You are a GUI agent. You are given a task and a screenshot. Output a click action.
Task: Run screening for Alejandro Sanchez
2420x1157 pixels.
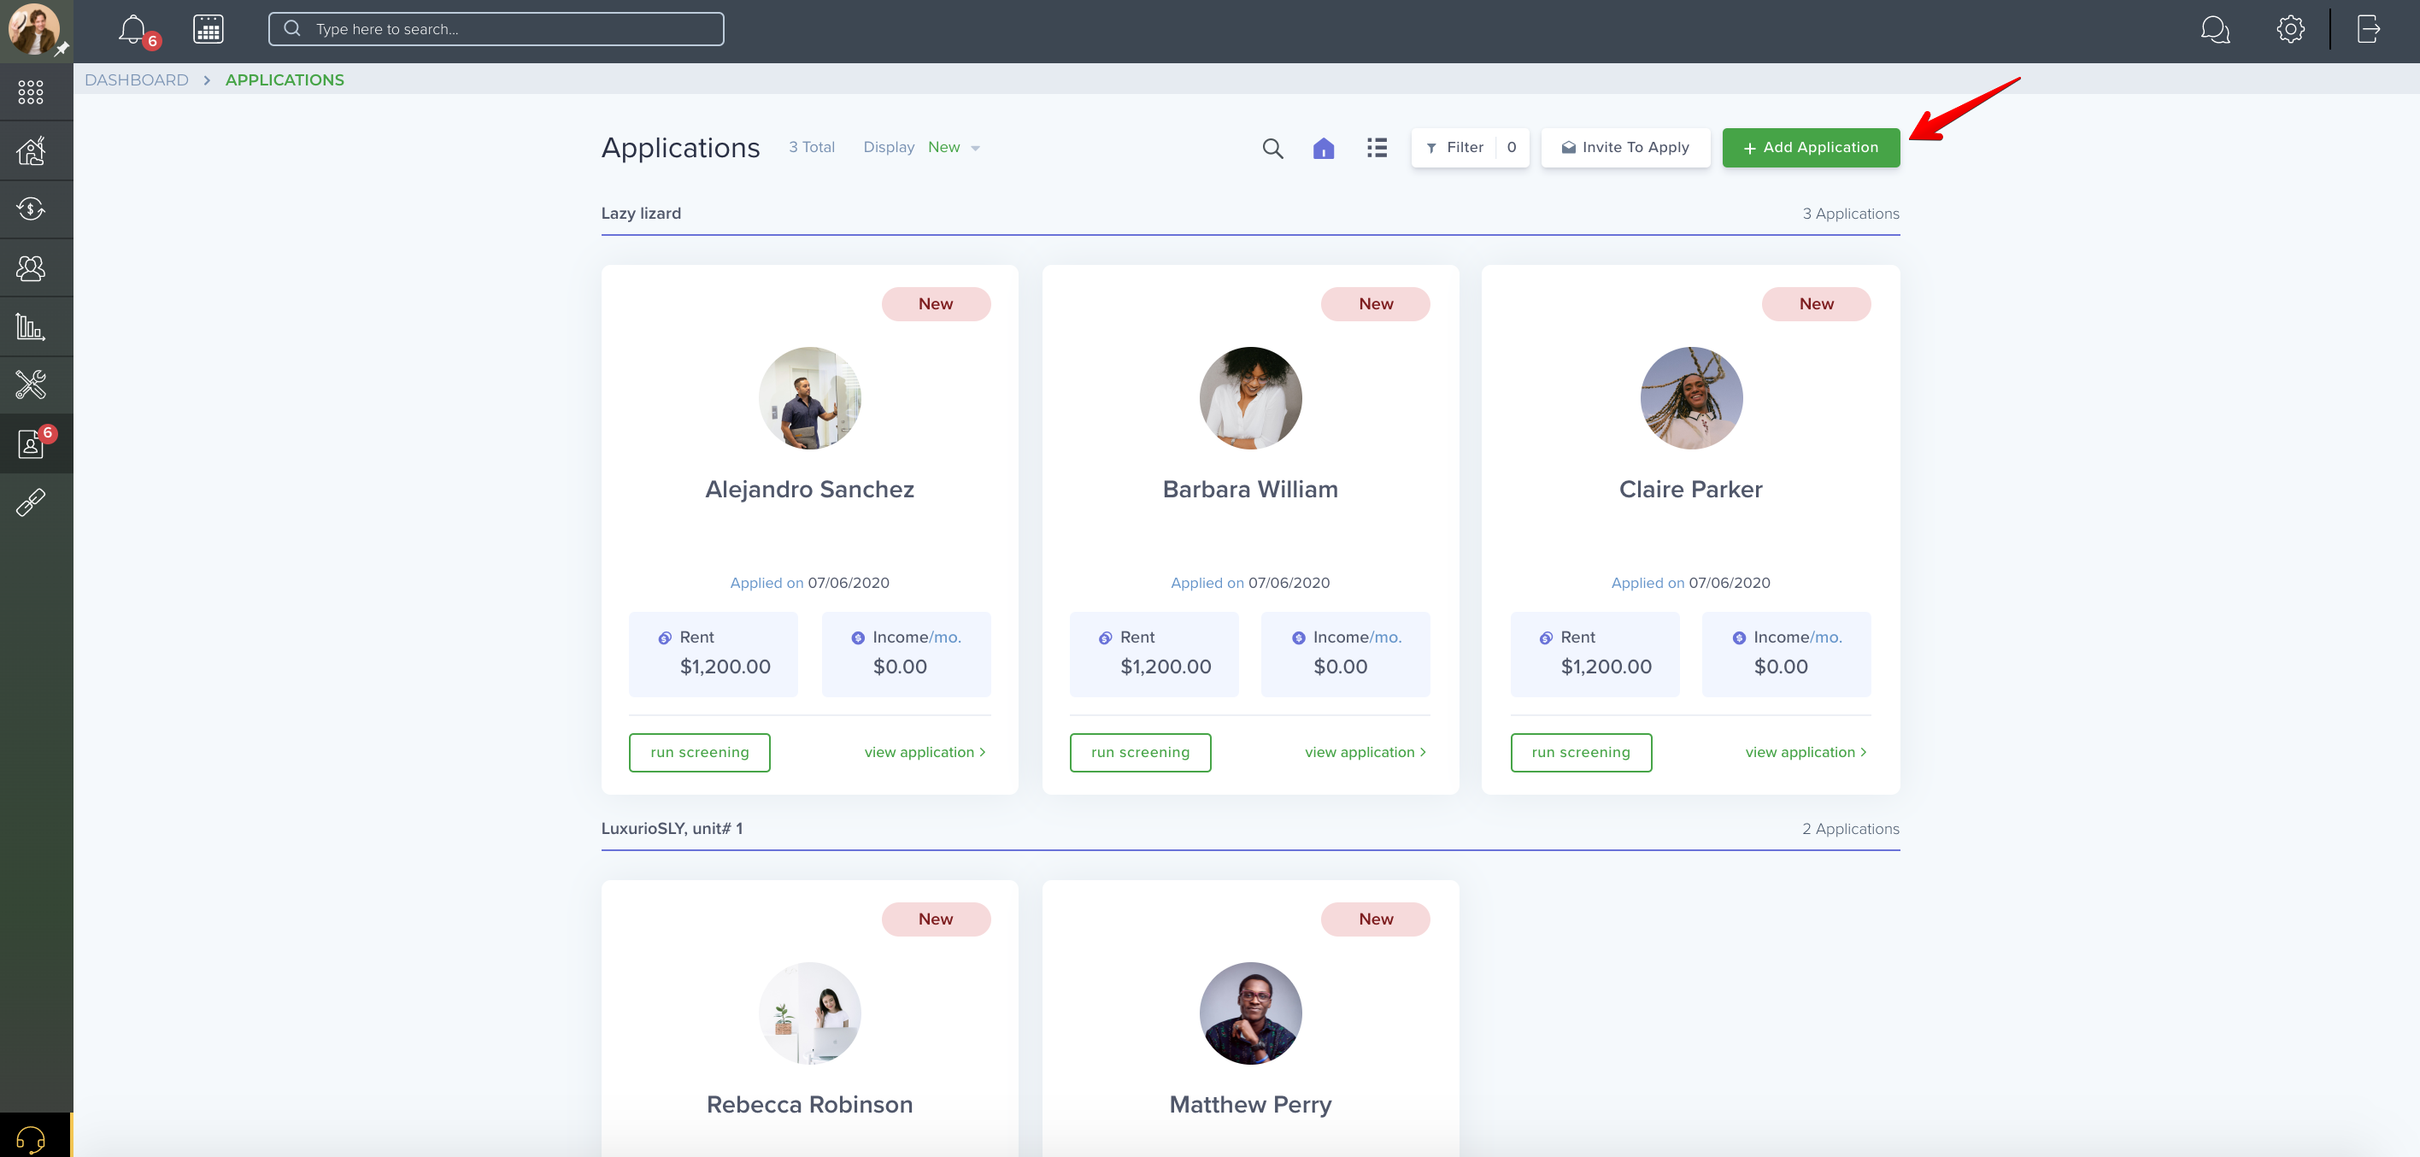tap(700, 752)
